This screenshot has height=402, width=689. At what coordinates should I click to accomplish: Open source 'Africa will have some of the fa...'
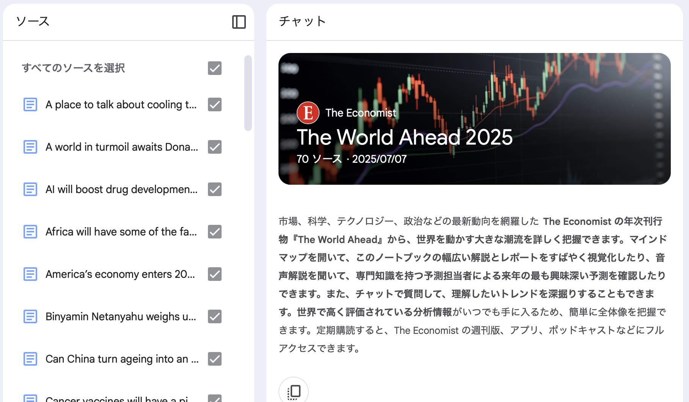coord(121,232)
